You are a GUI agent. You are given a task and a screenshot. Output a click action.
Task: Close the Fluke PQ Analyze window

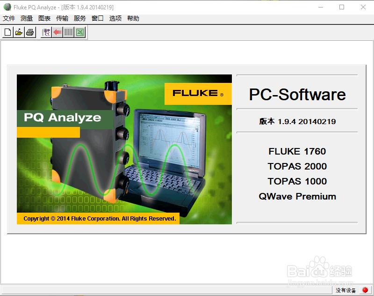pos(363,7)
